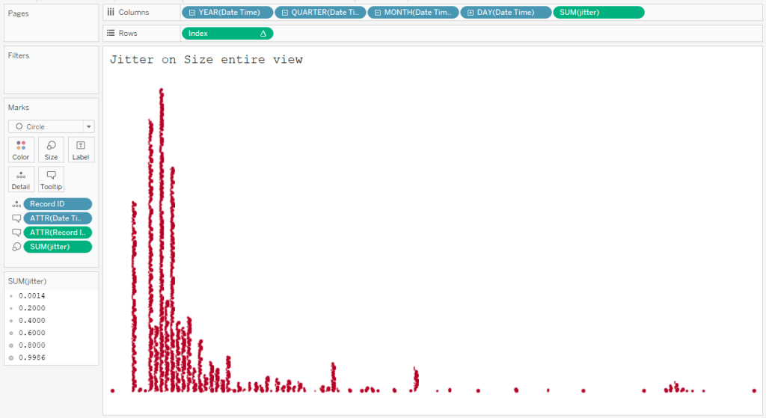Select SUM(jitter) pill on Columns shelf
This screenshot has height=418, width=766.
[598, 13]
